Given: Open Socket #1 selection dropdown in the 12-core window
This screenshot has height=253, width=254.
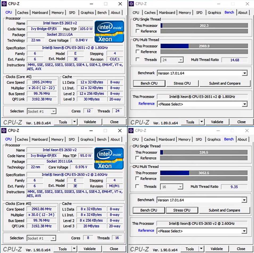Looking at the screenshot, I should (x=42, y=111).
